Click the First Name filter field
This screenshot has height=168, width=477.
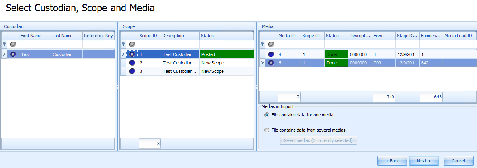35,44
